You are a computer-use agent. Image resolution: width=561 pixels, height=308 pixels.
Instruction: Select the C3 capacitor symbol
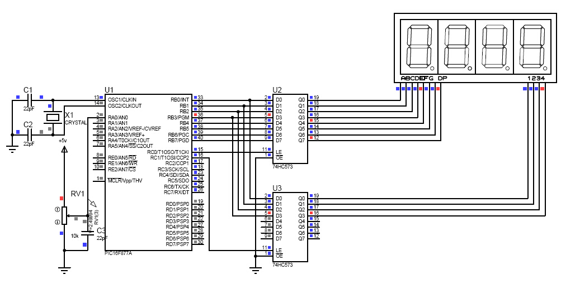point(88,232)
